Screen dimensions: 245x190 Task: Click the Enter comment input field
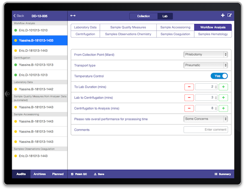coord(206,130)
